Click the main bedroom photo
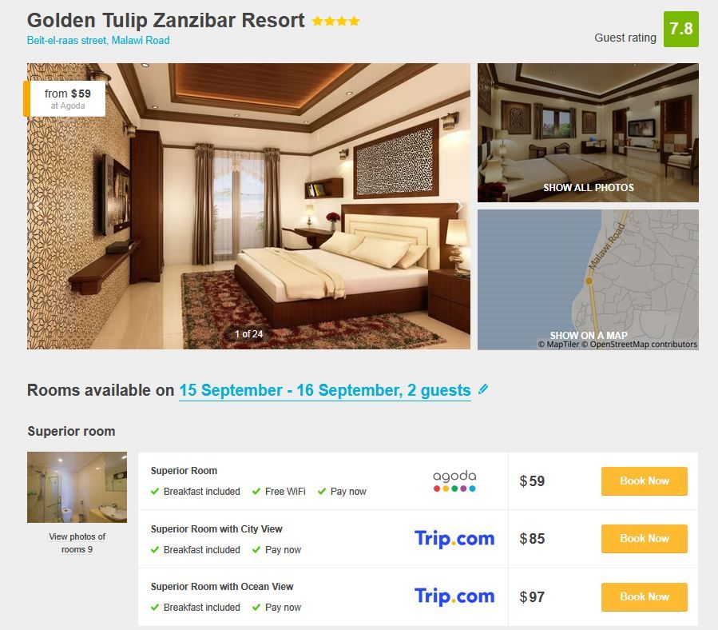718x630 pixels. (248, 206)
